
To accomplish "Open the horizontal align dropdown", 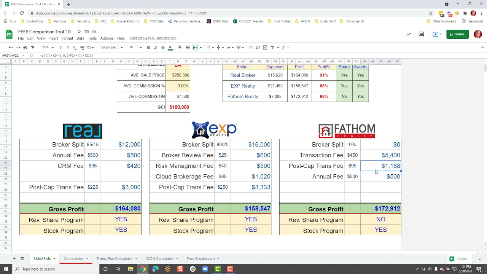I will tap(210, 48).
